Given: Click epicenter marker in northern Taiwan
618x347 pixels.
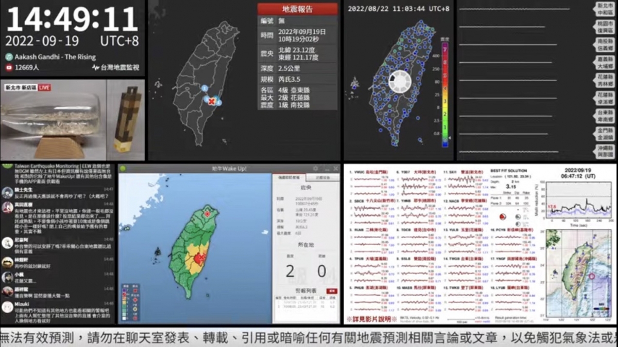Looking at the screenshot, I should point(207,213).
